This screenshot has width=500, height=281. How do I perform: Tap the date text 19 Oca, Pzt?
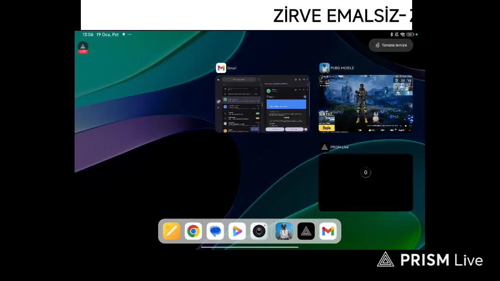(x=107, y=34)
